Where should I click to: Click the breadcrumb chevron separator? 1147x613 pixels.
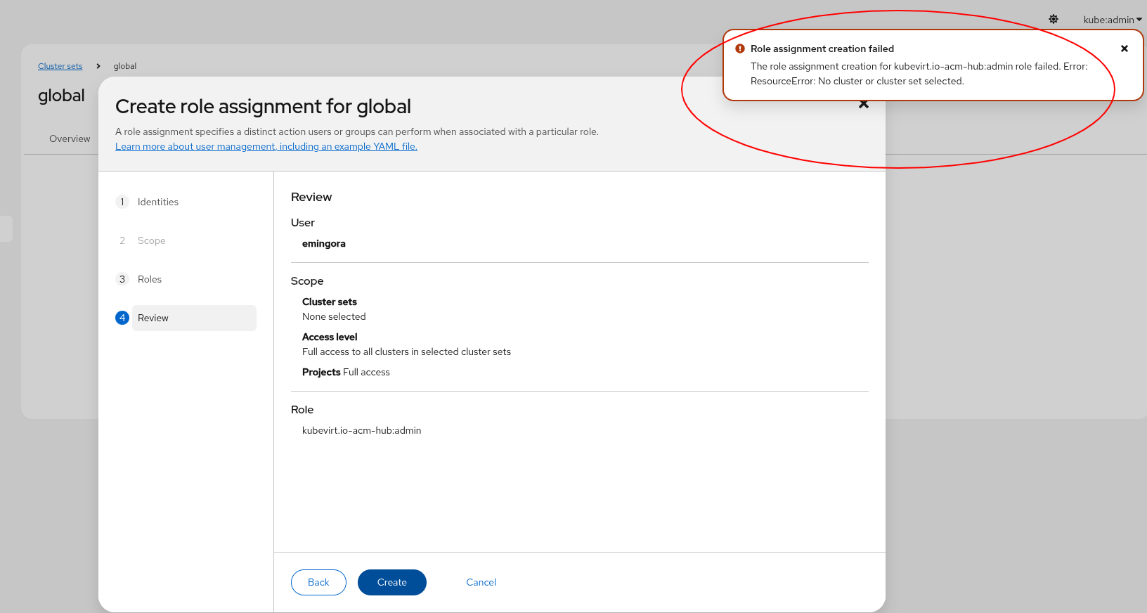coord(98,66)
